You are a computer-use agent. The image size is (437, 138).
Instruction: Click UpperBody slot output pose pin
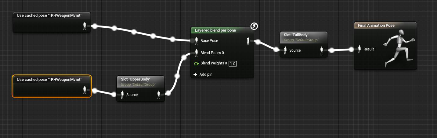pyautogui.click(x=159, y=95)
